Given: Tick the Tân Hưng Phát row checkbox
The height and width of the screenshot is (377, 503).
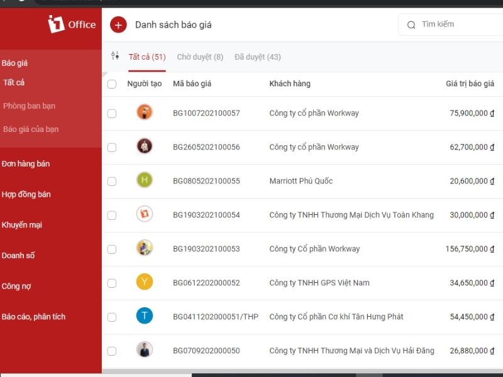Looking at the screenshot, I should [112, 317].
